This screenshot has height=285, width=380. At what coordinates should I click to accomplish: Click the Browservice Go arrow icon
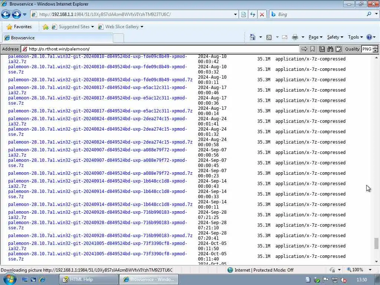point(304,49)
